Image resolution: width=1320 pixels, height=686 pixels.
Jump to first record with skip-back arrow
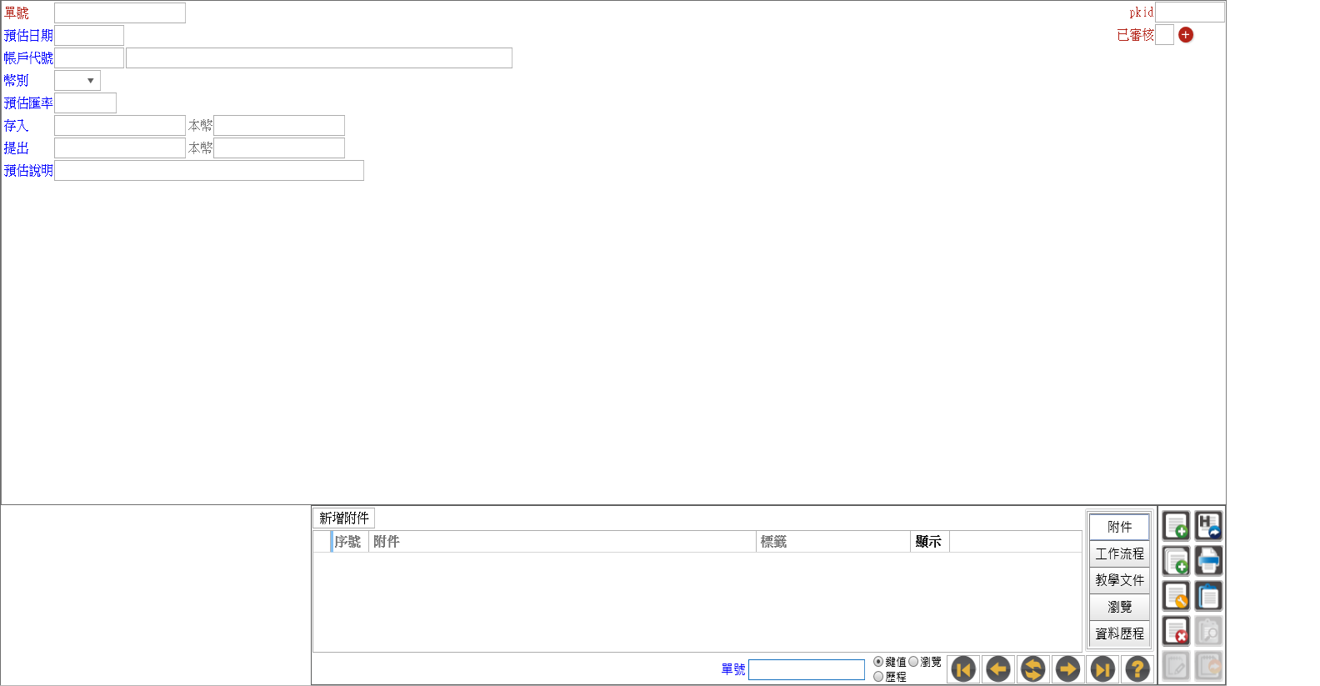tap(963, 668)
